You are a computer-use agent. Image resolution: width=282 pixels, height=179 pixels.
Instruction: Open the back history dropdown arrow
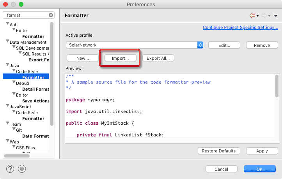coord(258,16)
